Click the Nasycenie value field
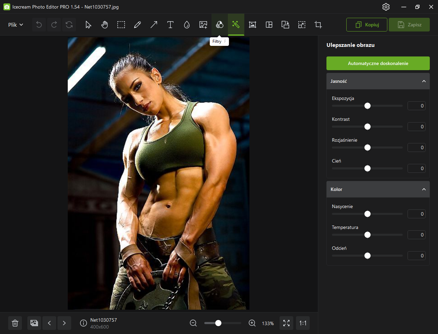The height and width of the screenshot is (334, 438). click(416, 214)
